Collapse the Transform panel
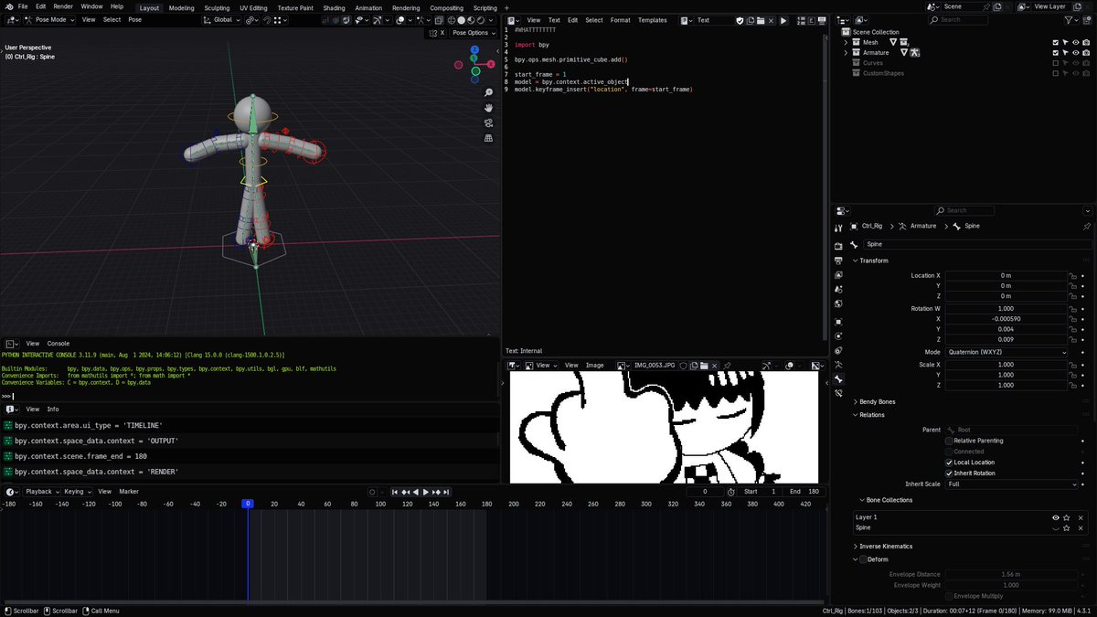This screenshot has width=1097, height=617. [872, 261]
